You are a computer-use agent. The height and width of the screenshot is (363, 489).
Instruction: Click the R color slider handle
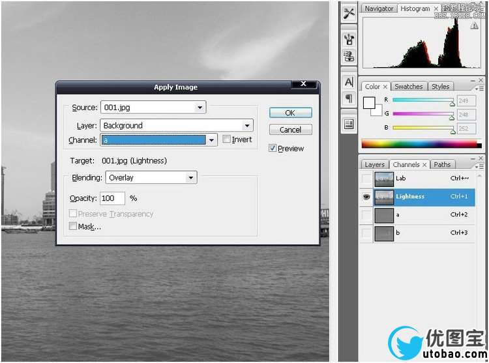[x=452, y=103]
